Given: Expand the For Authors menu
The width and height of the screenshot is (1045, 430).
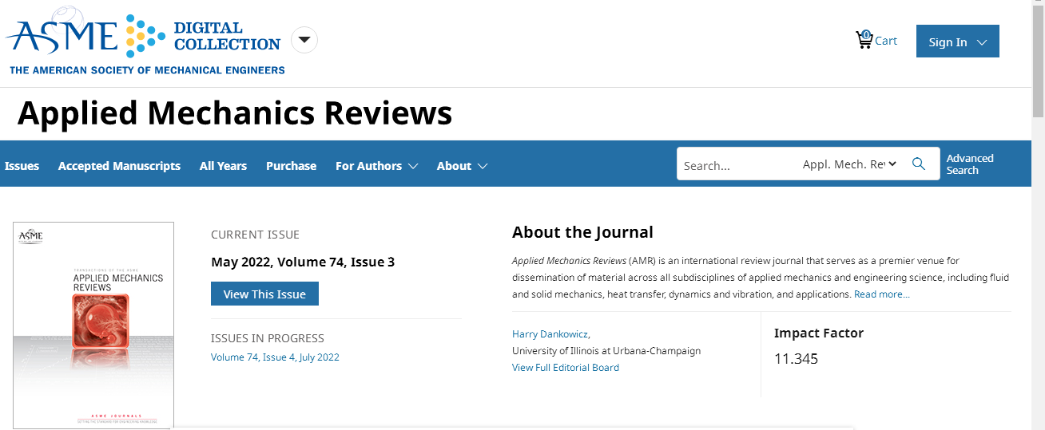Looking at the screenshot, I should point(376,166).
